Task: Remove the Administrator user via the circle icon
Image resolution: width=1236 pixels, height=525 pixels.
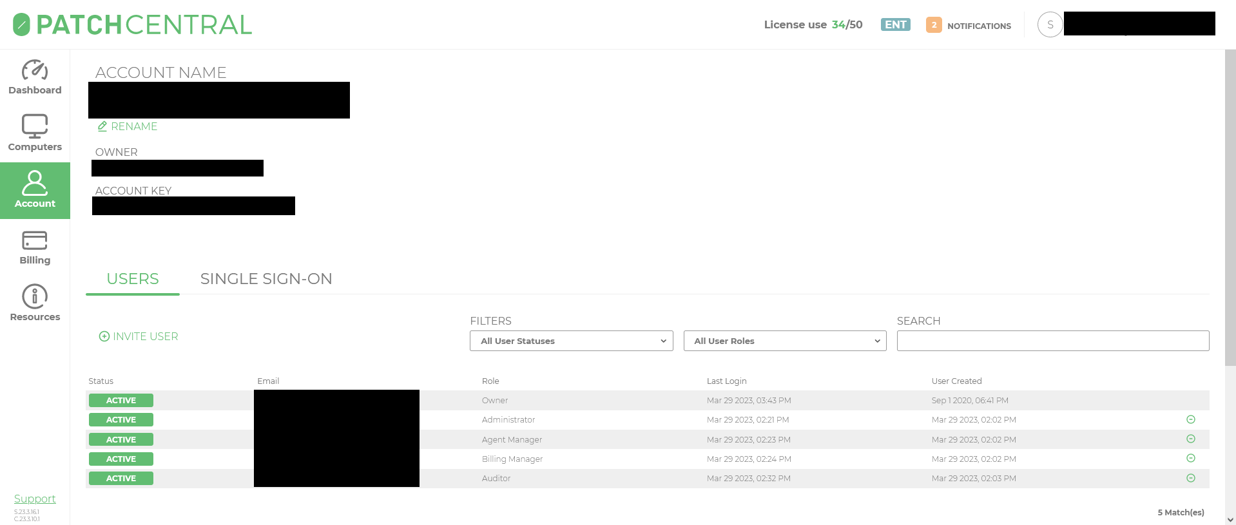Action: (x=1190, y=419)
